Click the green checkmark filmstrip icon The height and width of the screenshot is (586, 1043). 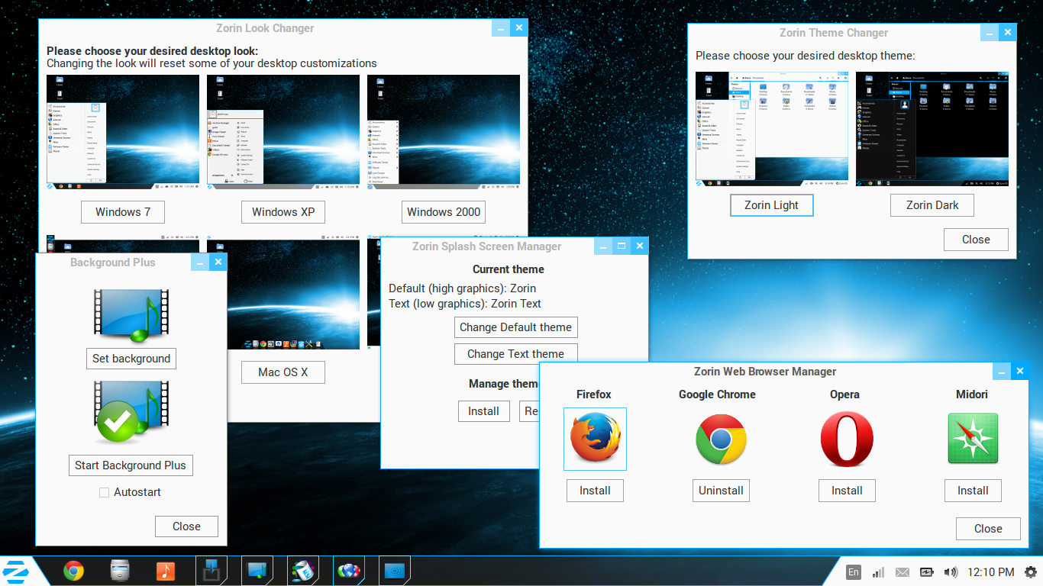tap(130, 413)
